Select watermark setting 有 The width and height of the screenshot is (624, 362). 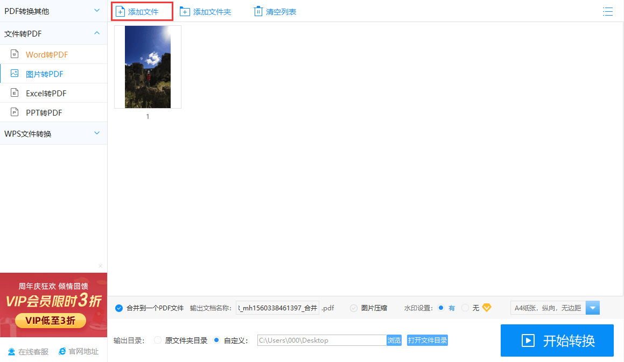tap(440, 308)
